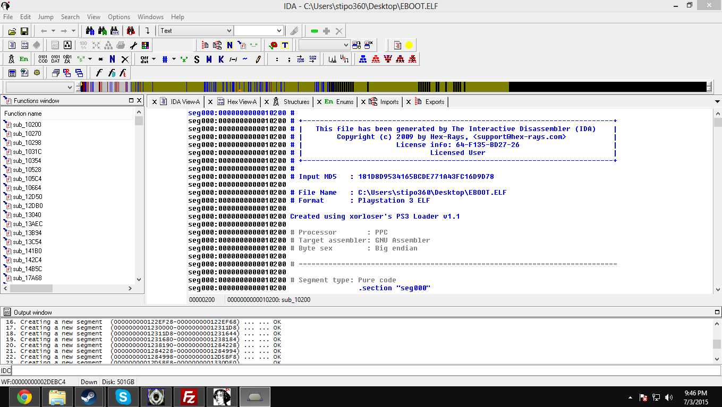The height and width of the screenshot is (407, 722).
Task: Click the blue flowchart graph icon
Action: 363,59
